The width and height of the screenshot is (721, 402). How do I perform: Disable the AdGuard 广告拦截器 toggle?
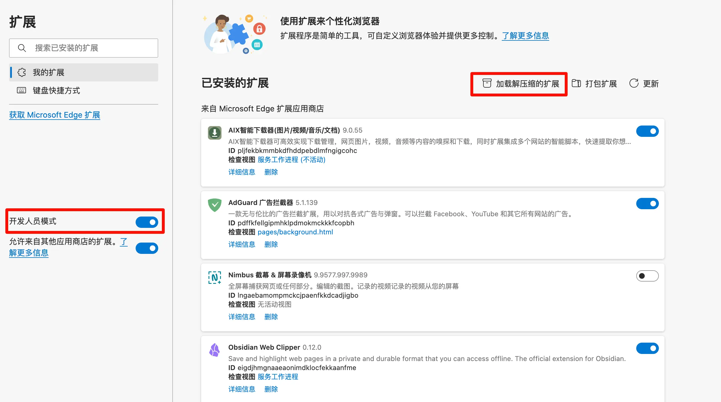647,204
